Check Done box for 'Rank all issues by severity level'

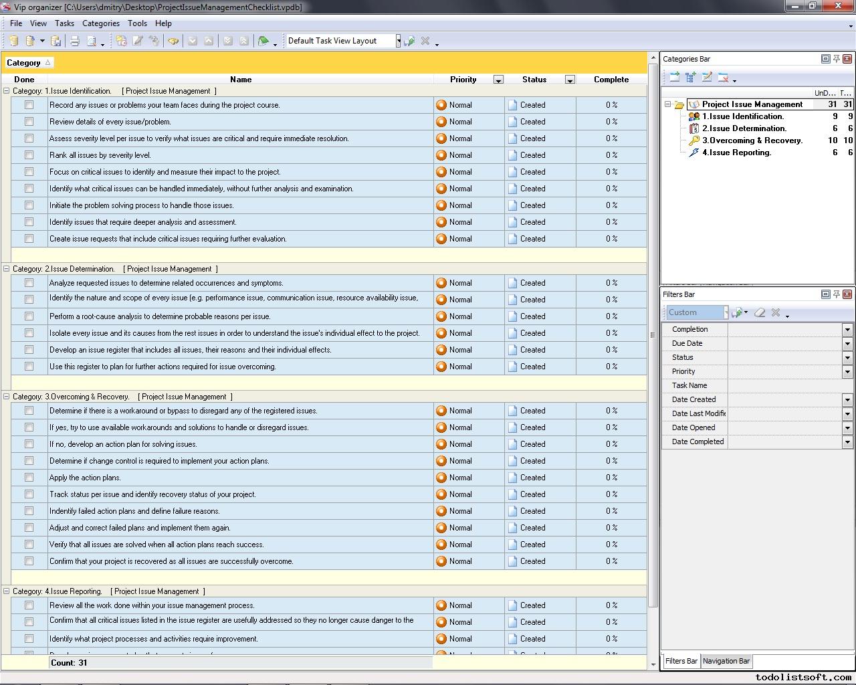[29, 155]
